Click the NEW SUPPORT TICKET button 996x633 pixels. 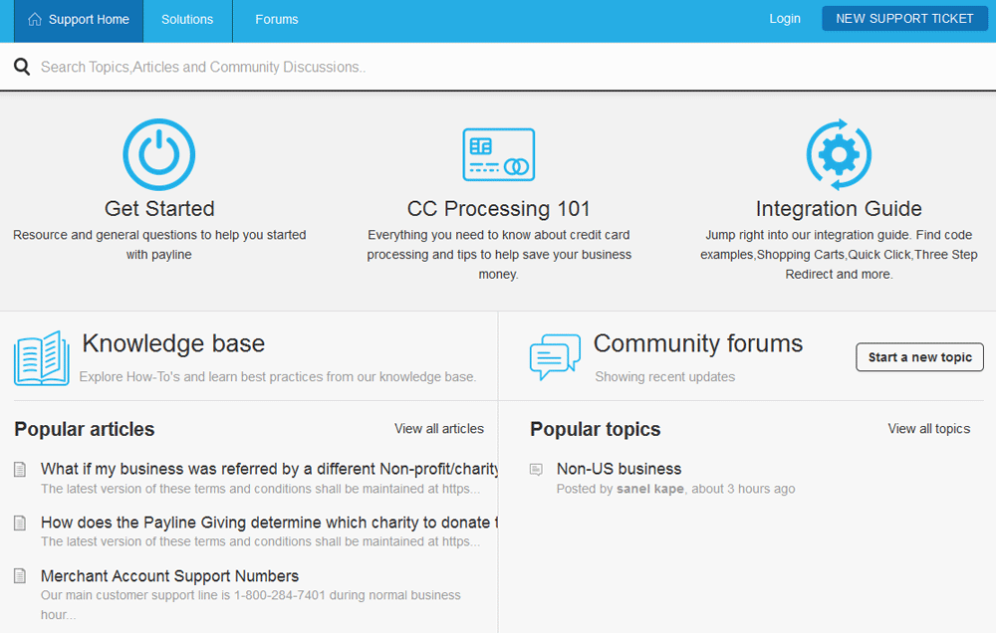point(904,18)
